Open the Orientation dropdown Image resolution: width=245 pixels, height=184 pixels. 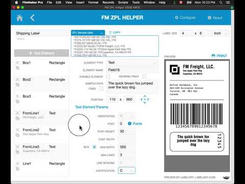coord(127,116)
